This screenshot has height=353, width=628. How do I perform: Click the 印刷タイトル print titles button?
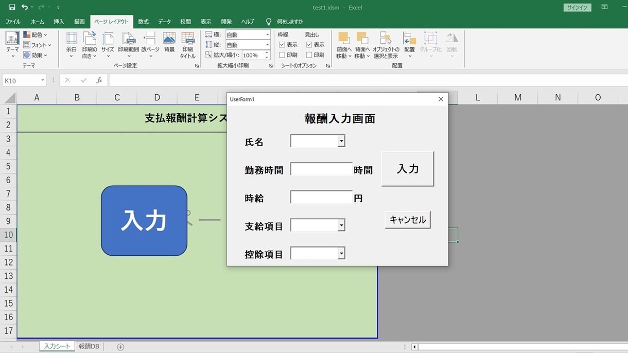pyautogui.click(x=188, y=45)
